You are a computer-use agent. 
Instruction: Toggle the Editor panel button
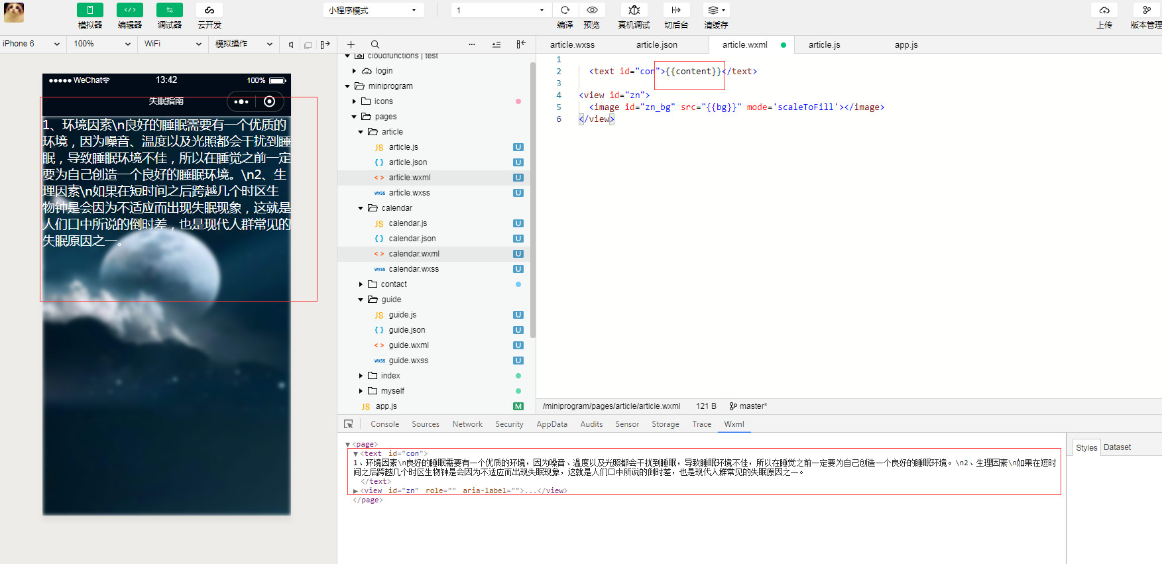click(130, 10)
